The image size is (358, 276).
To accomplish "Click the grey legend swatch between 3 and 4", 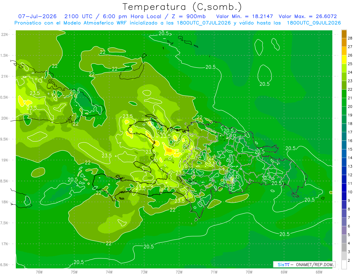I will (x=344, y=247).
